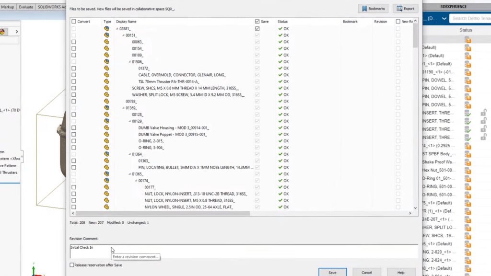Click horizontal scrollbar in file list

(163, 213)
